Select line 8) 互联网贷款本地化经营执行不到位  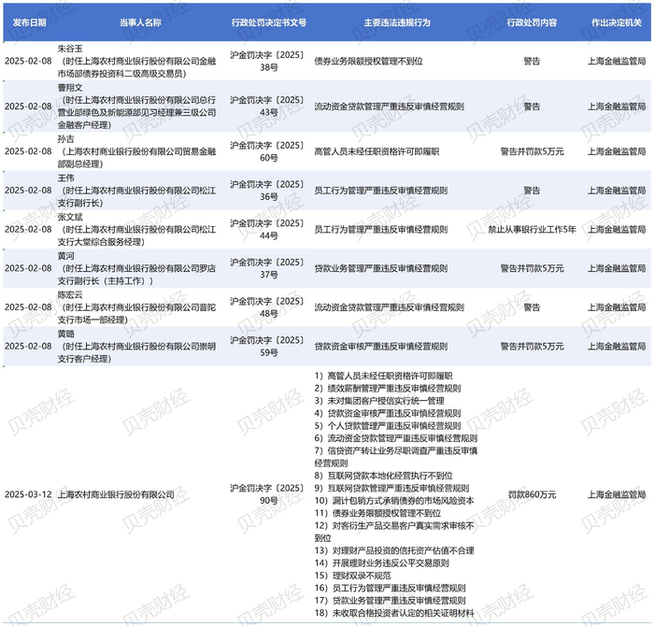[x=383, y=476]
